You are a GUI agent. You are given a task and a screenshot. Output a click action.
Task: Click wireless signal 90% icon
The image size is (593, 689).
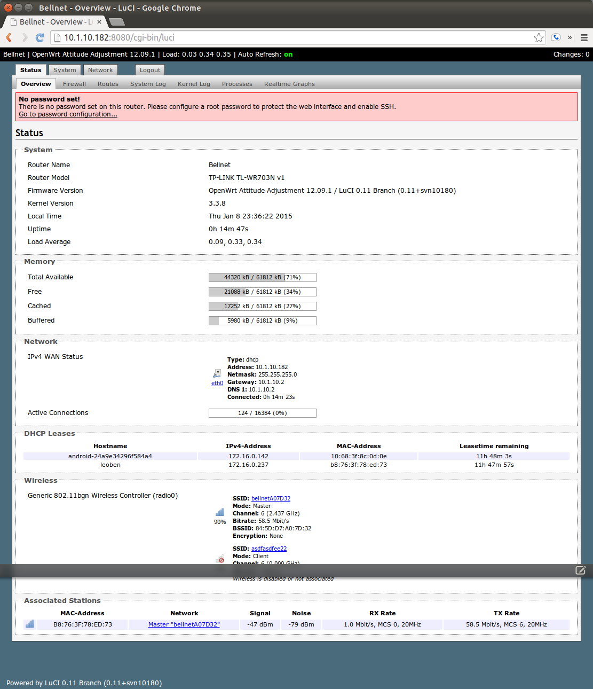(x=220, y=512)
